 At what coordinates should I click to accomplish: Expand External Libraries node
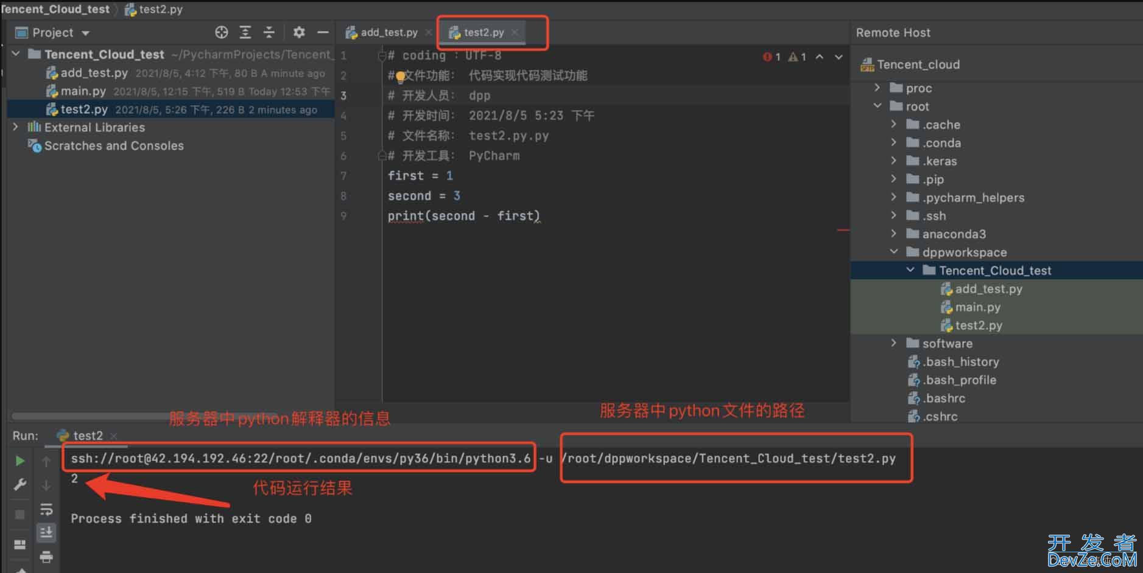[16, 127]
